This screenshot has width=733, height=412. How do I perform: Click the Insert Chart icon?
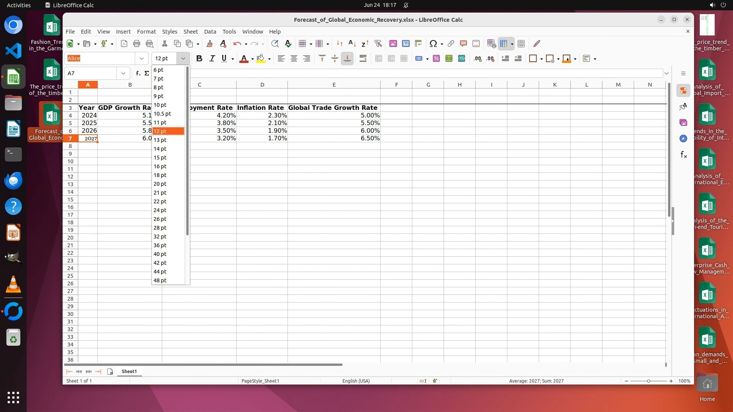pos(406,43)
